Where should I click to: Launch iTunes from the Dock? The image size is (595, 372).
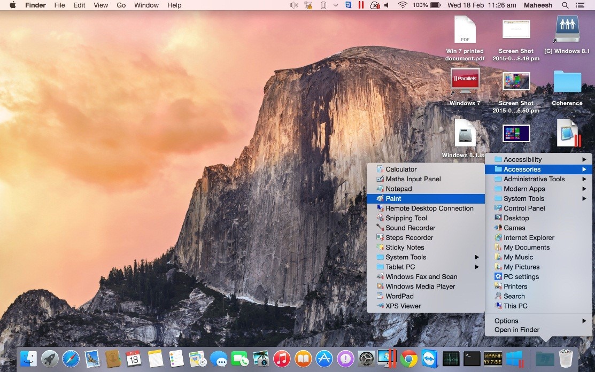pyautogui.click(x=282, y=359)
